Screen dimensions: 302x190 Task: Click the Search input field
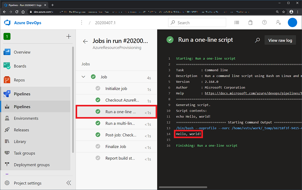(197, 23)
